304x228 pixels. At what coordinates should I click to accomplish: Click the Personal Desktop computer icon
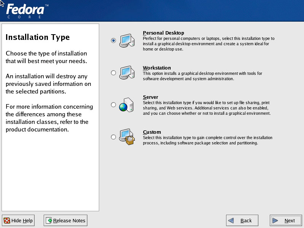click(126, 40)
